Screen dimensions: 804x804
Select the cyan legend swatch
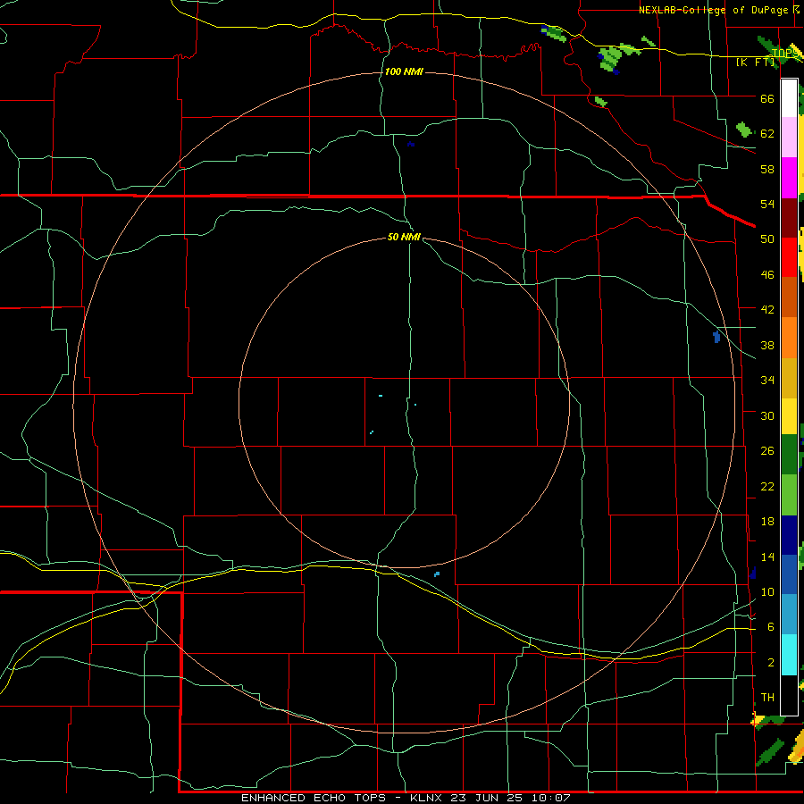789,655
